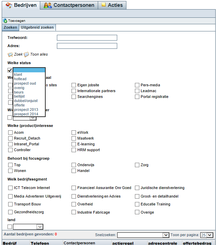
Task: Check the Overheid checkbox
Action: [x=74, y=204]
